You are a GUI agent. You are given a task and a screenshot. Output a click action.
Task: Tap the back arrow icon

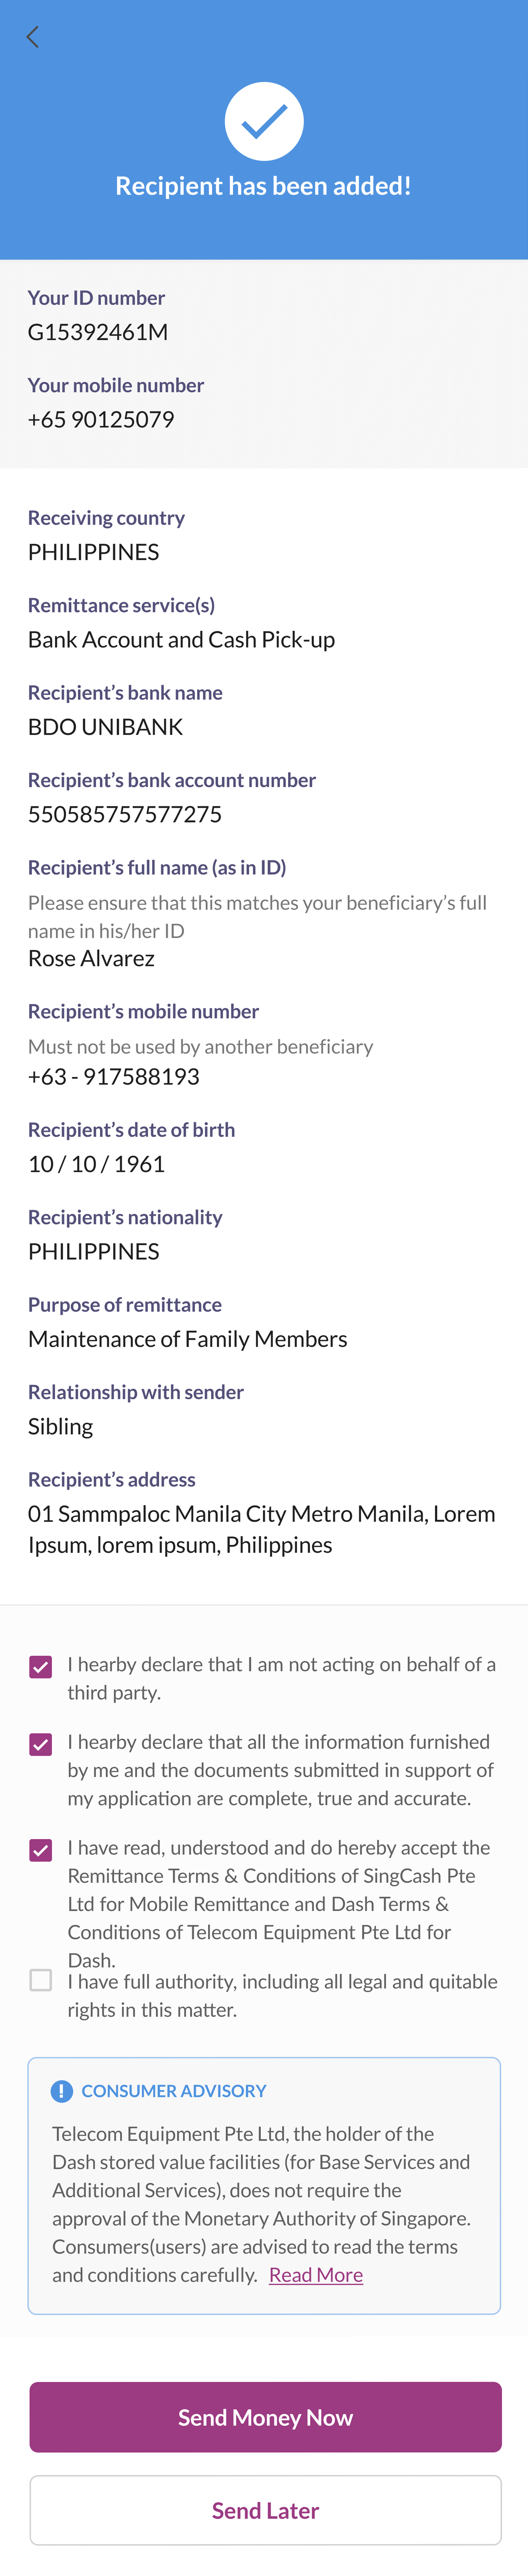point(33,37)
